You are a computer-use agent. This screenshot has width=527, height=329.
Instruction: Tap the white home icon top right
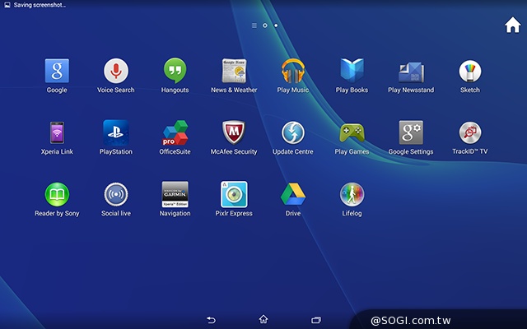tap(512, 25)
